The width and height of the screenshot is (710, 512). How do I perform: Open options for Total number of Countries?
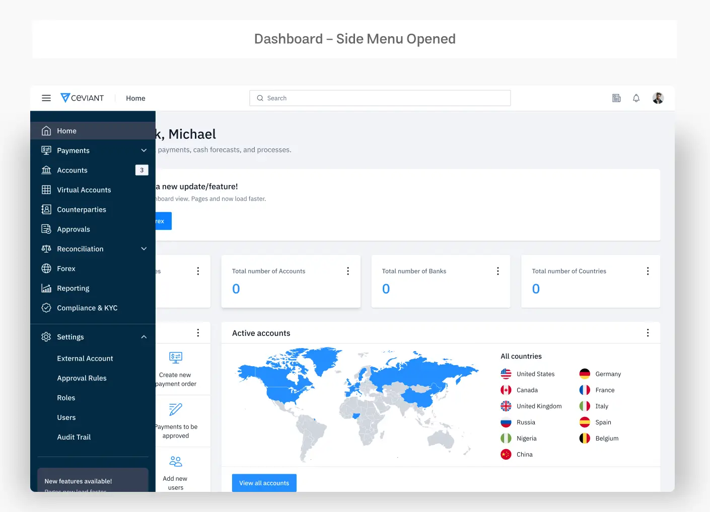tap(648, 271)
